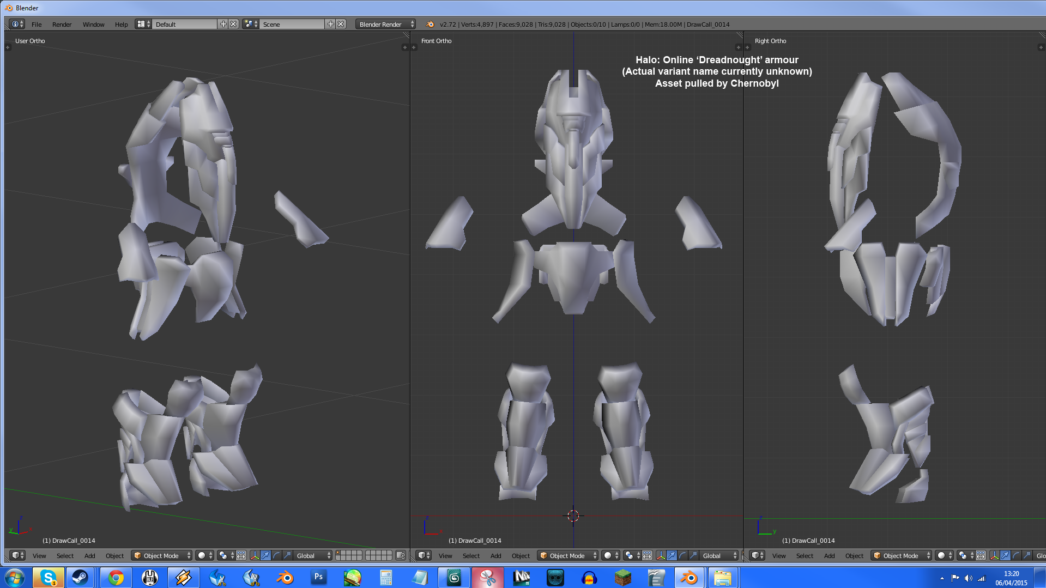Open View menu in User Ortho viewport
1046x588 pixels.
pyautogui.click(x=39, y=556)
